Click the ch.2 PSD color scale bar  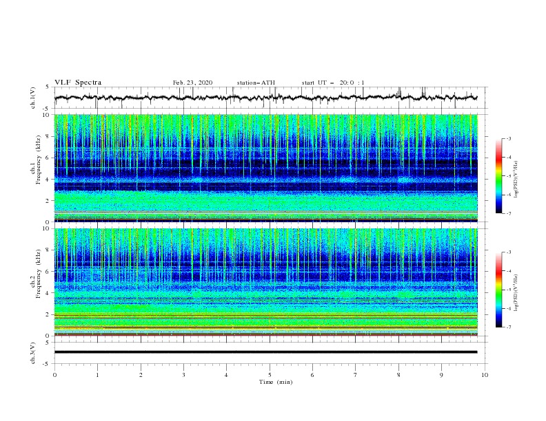[499, 290]
